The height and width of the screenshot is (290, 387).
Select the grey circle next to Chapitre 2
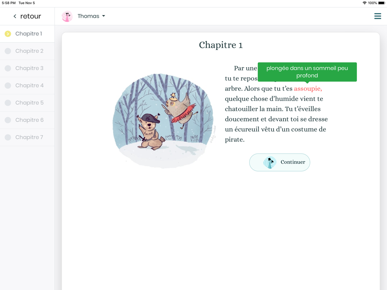click(x=8, y=51)
